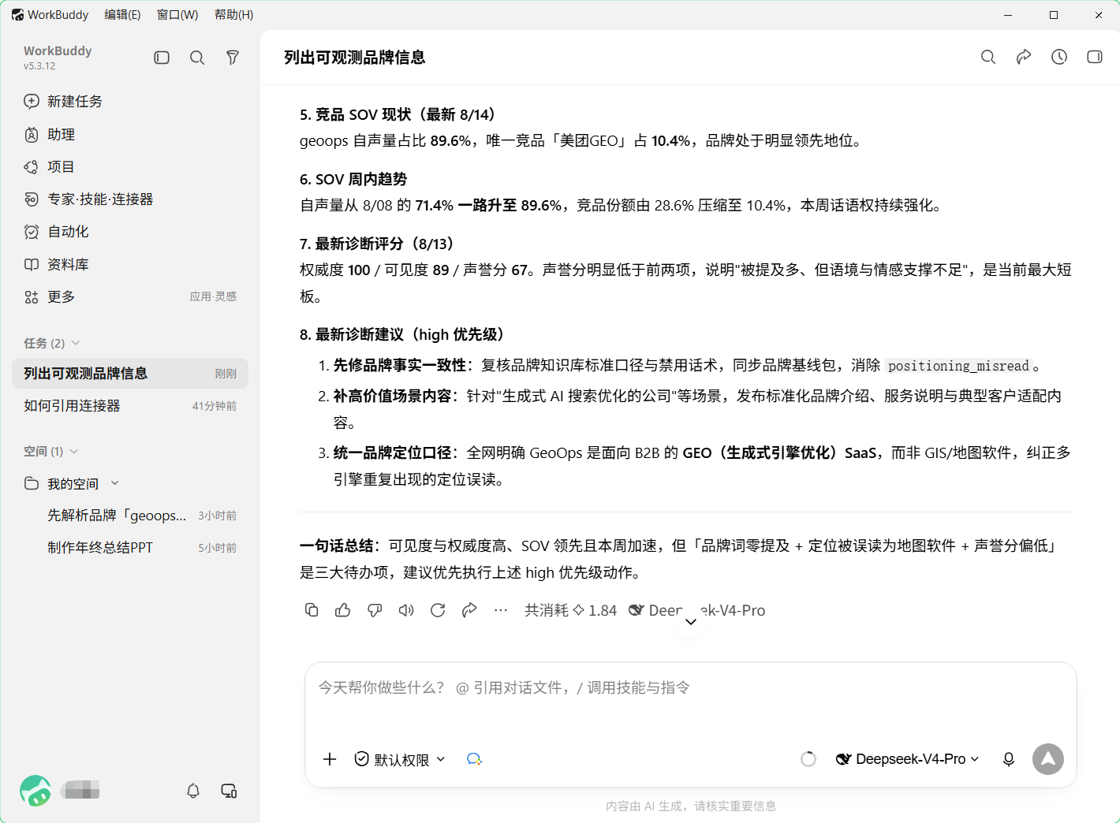Viewport: 1120px width, 823px height.
Task: Copy the response with copy icon
Action: coord(312,610)
